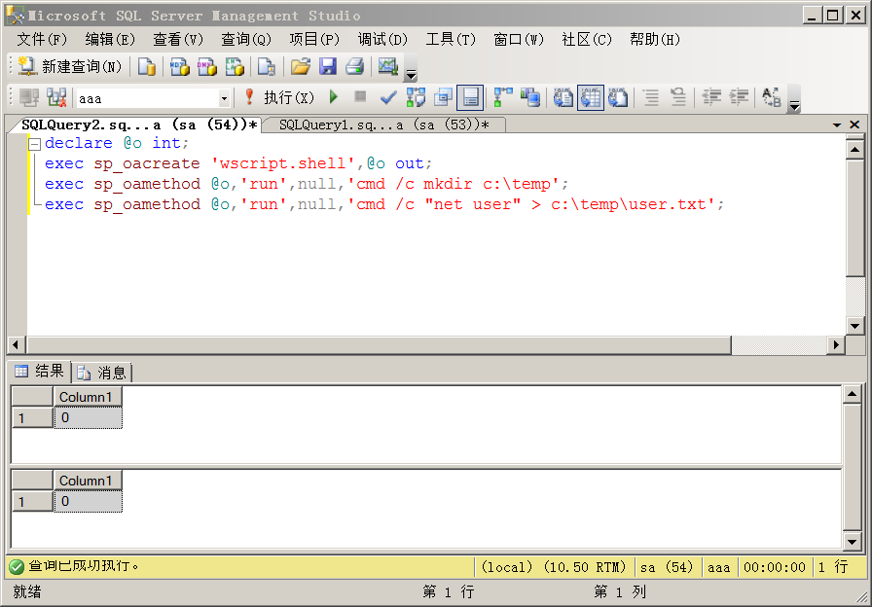Image resolution: width=872 pixels, height=607 pixels.
Task: Open the active files dropdown arrow beside tabs
Action: tap(836, 125)
